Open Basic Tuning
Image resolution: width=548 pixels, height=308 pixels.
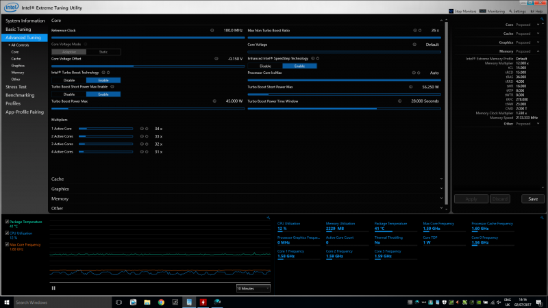[18, 29]
